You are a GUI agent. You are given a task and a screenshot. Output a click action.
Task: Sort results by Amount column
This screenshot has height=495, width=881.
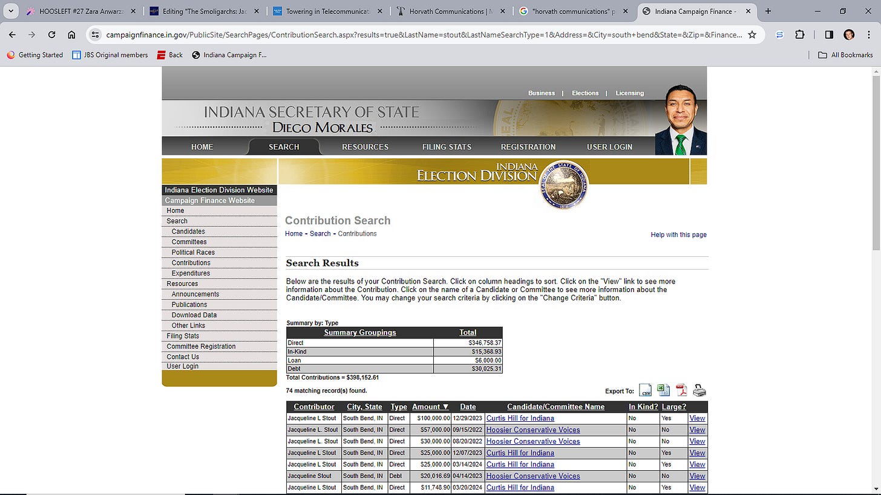[x=430, y=407]
